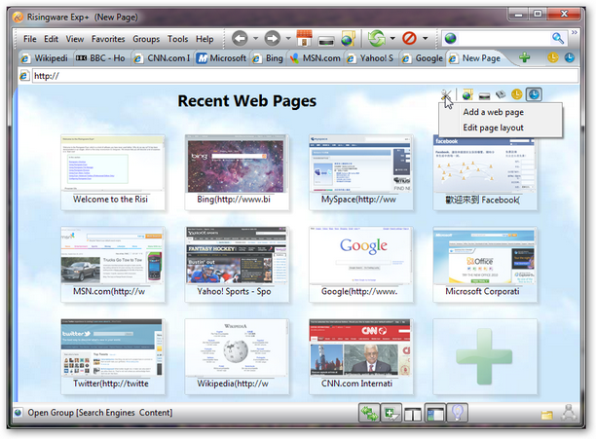Open the MySpace page thumbnail

click(360, 172)
